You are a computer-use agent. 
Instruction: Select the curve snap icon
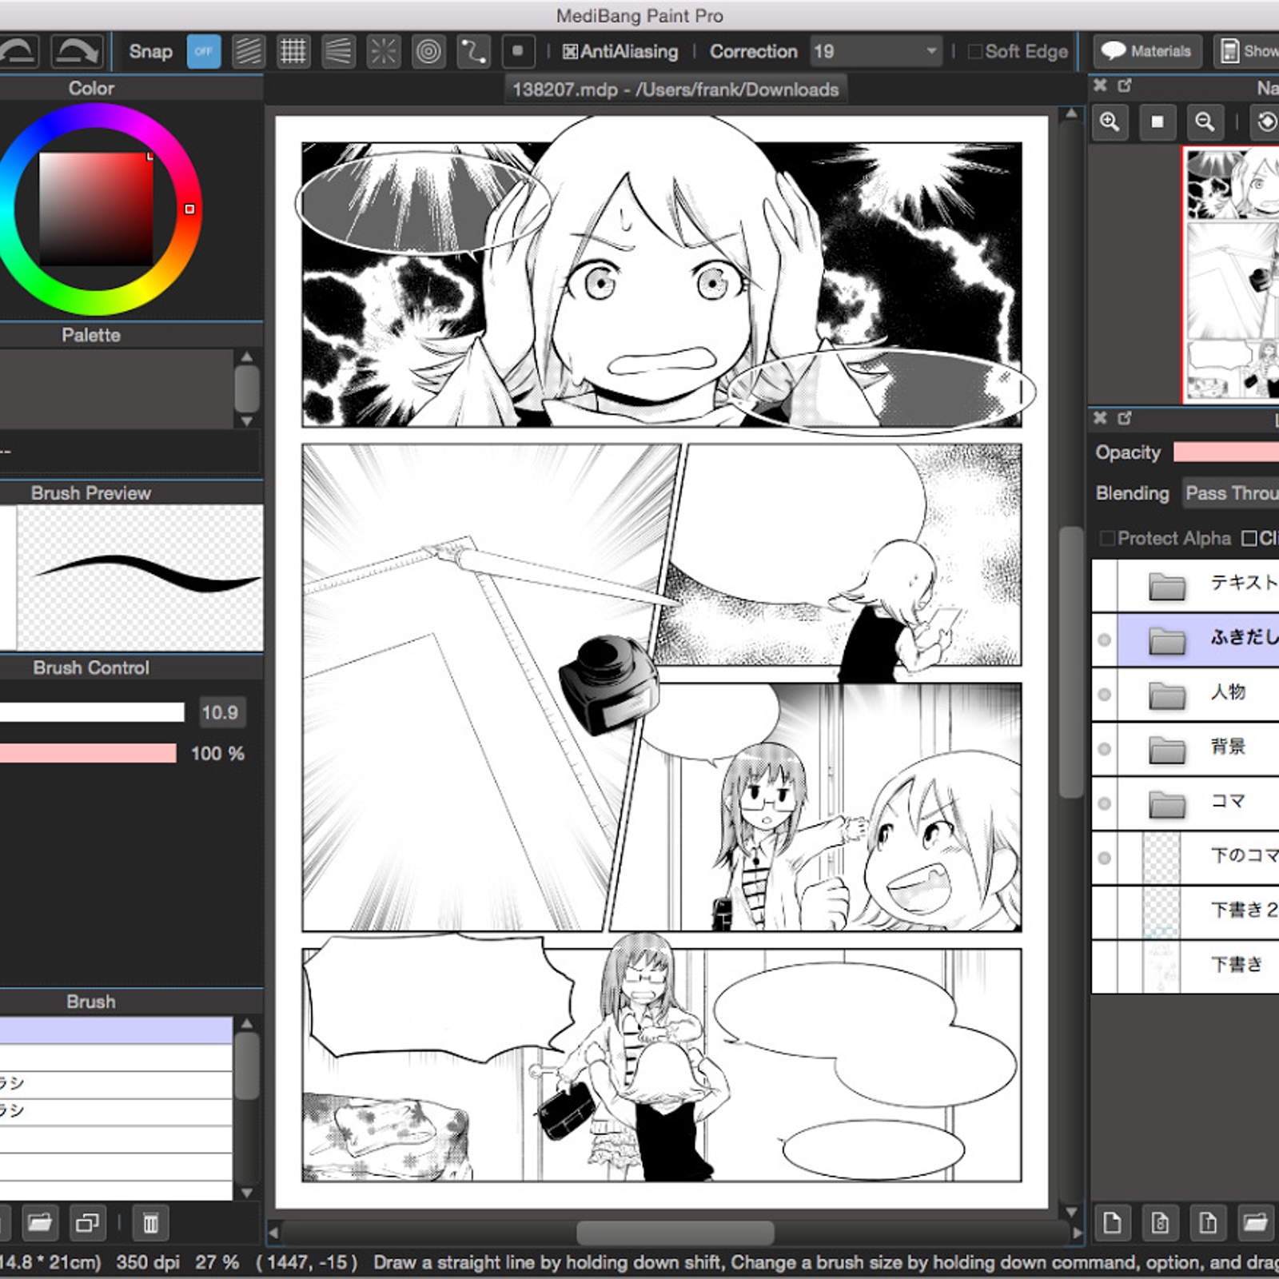tap(473, 52)
